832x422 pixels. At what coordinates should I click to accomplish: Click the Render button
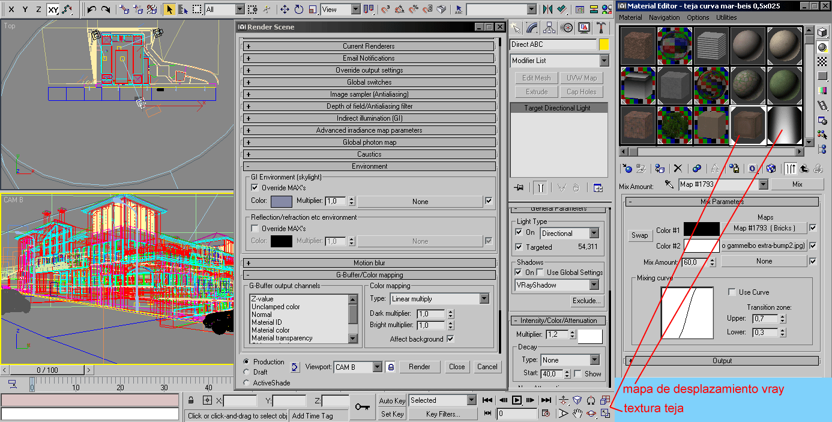(420, 367)
